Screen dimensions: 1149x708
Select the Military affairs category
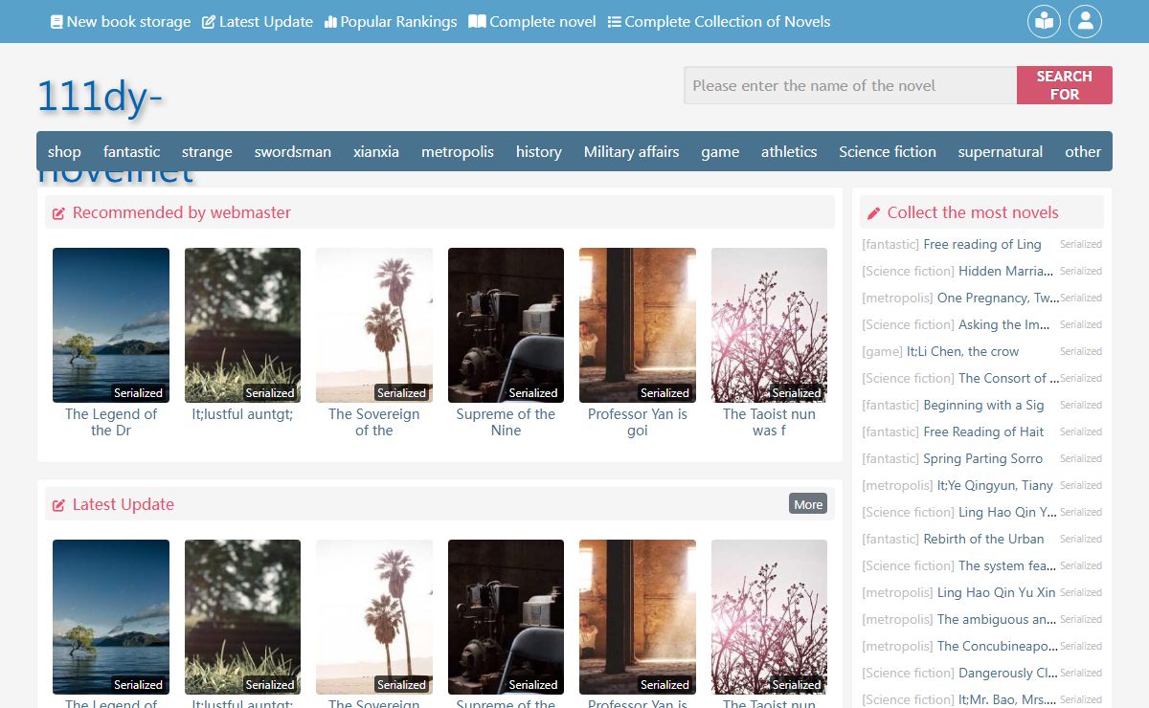click(x=632, y=151)
